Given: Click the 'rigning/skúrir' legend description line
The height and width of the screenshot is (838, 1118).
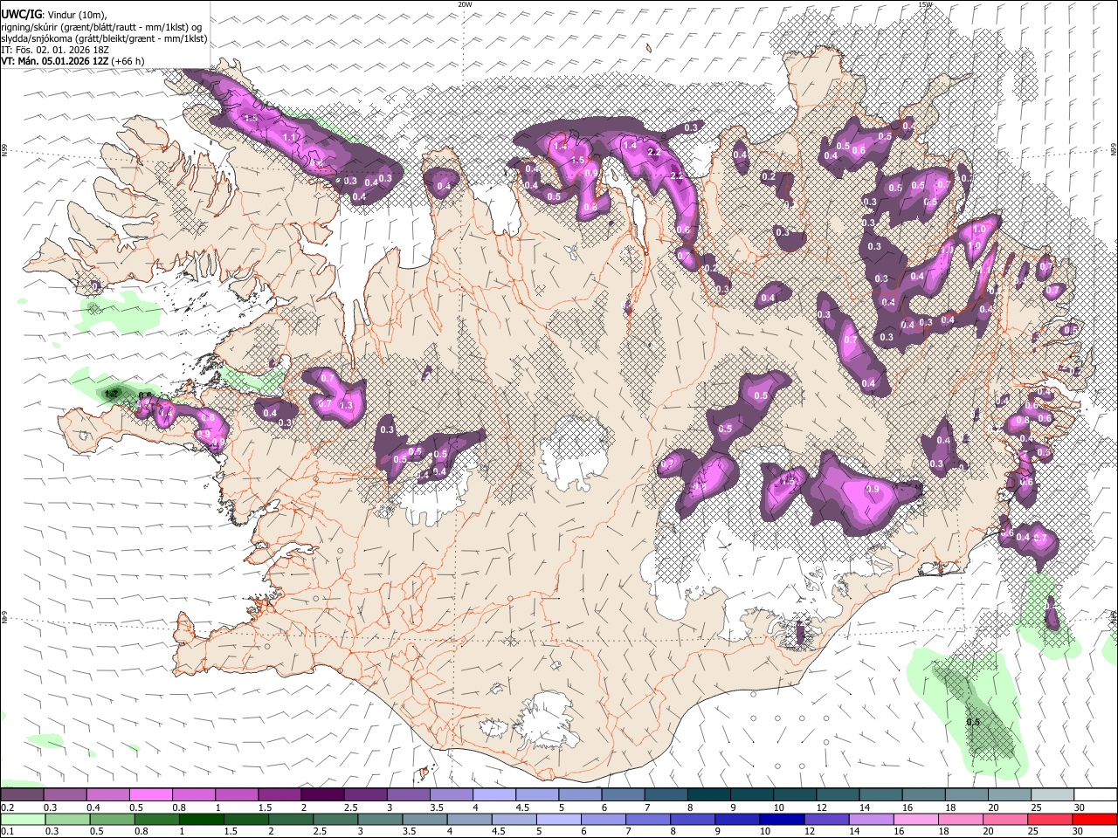Looking at the screenshot, I should coord(102,27).
